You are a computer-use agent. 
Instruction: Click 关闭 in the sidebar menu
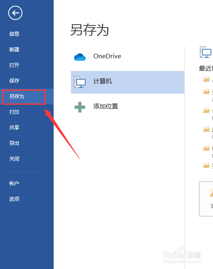pyautogui.click(x=14, y=159)
